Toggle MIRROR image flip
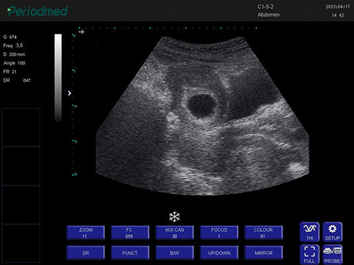Screen dimensions: 354x265 [264, 253]
